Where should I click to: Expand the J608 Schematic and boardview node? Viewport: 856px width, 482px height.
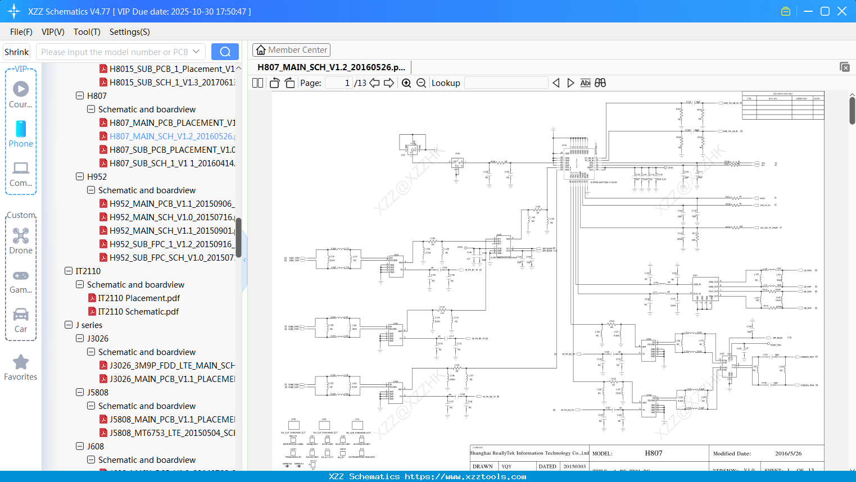tap(90, 460)
